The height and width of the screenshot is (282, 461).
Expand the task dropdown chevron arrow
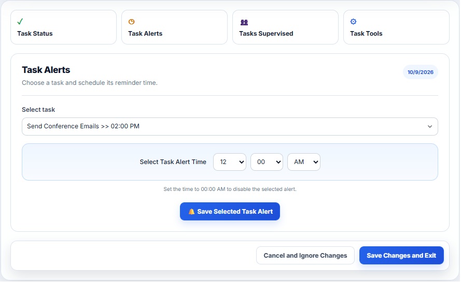click(x=429, y=126)
